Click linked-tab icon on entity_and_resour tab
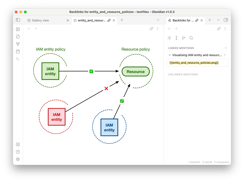The height and width of the screenshot is (182, 244). pos(109,21)
